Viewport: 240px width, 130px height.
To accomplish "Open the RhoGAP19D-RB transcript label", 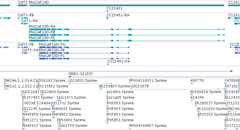I will pos(42,32).
